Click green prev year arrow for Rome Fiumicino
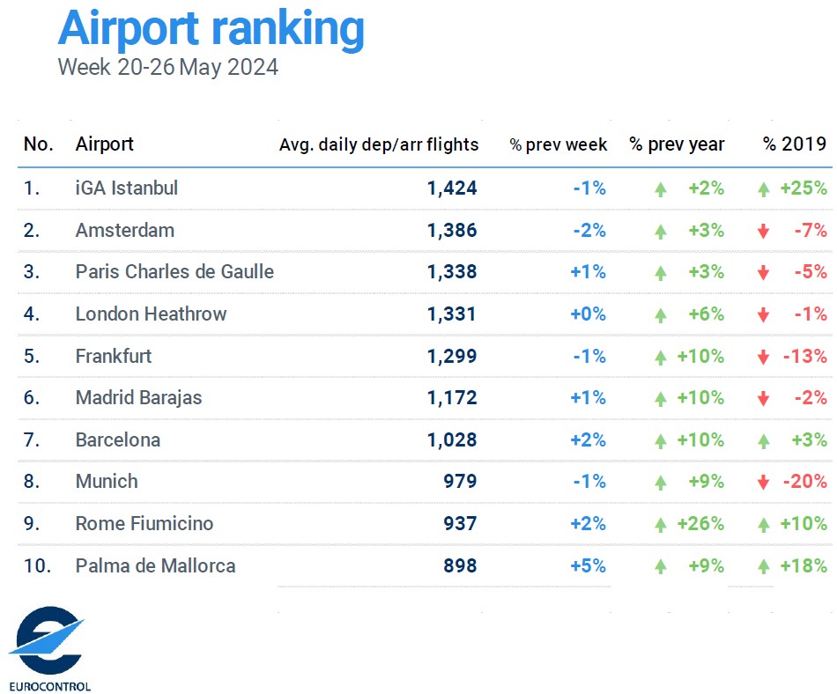This screenshot has height=694, width=837. tap(661, 525)
